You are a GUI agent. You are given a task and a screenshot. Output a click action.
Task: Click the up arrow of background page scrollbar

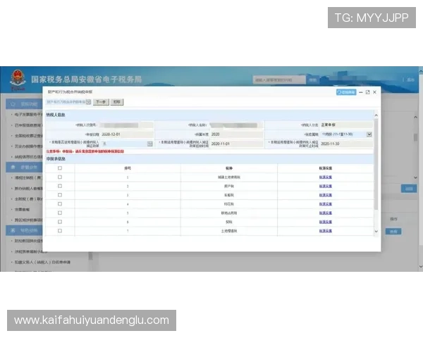pos(421,71)
